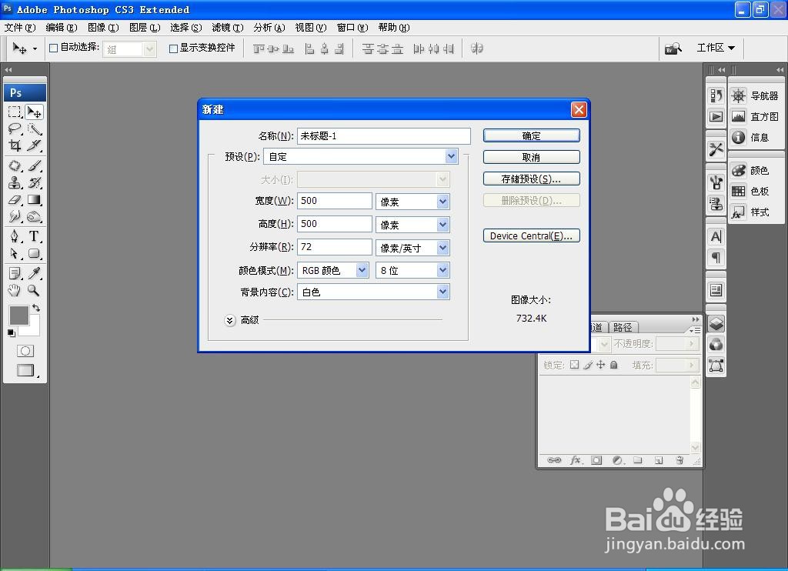This screenshot has width=788, height=571.
Task: Select the History Brush tool
Action: tap(34, 182)
